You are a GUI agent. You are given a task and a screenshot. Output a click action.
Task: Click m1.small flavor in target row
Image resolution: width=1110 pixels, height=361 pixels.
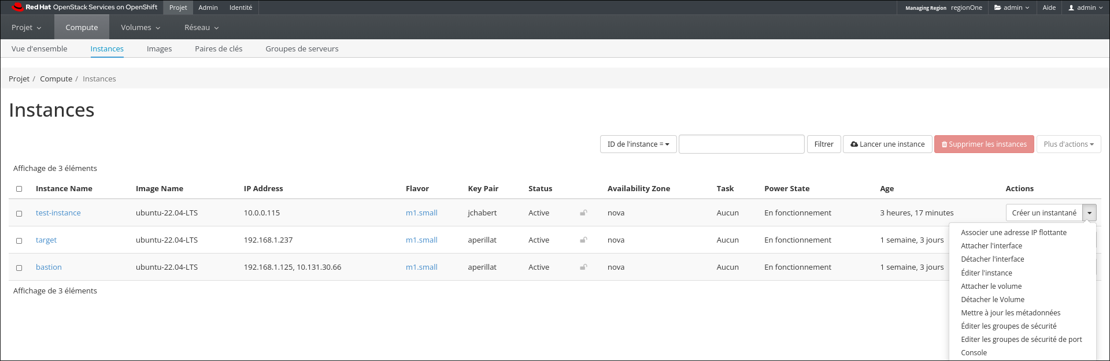(x=421, y=240)
